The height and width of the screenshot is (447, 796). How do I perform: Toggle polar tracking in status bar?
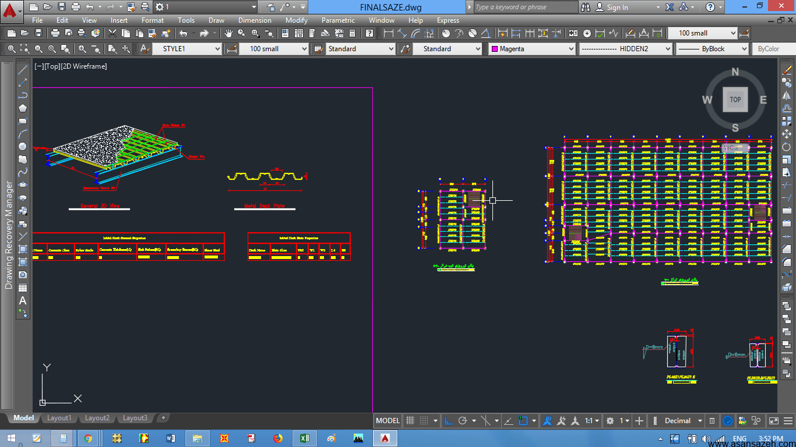tap(463, 421)
